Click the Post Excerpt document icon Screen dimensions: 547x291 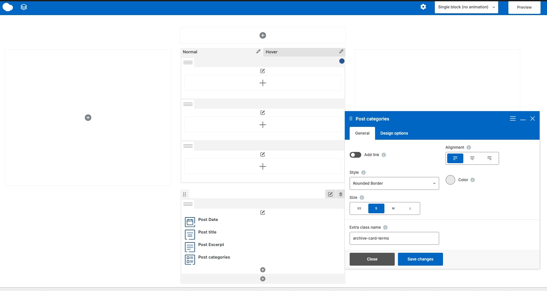tap(190, 247)
